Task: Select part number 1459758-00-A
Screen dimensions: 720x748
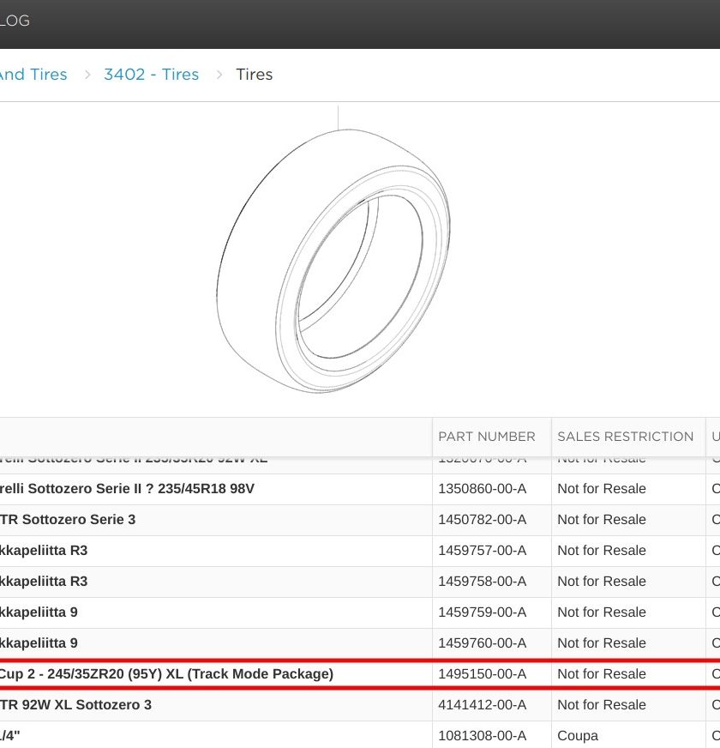Action: 482,581
